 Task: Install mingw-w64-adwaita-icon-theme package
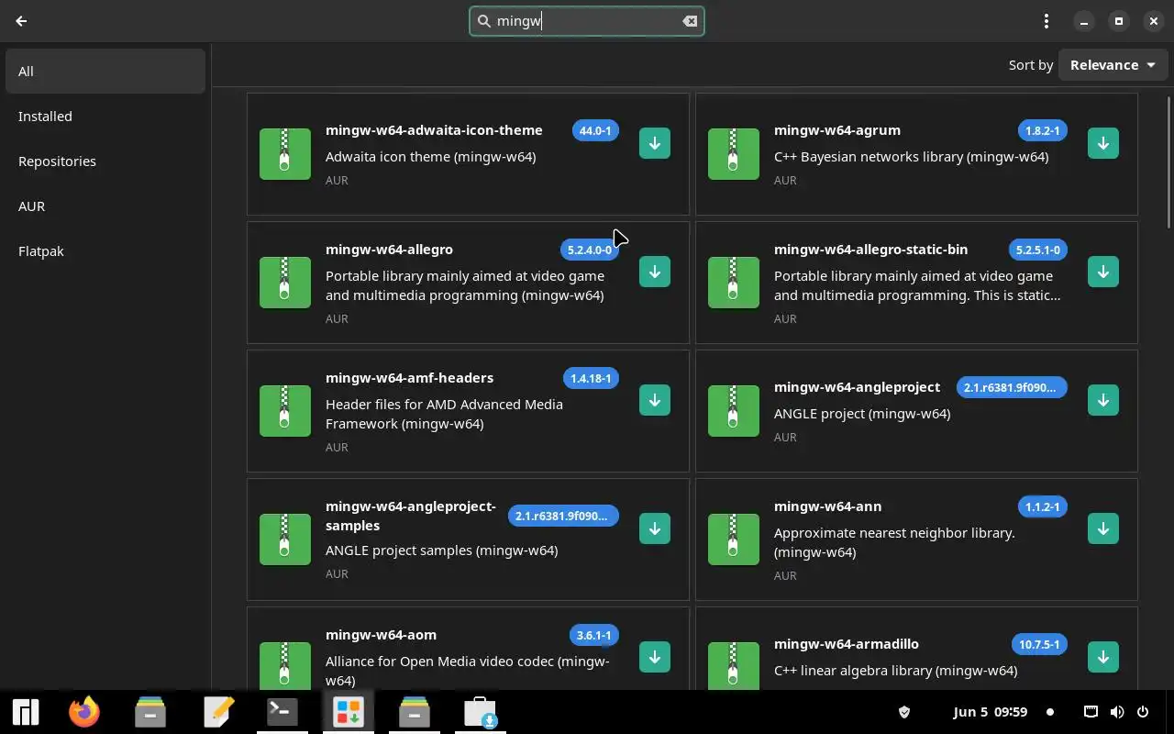point(655,143)
